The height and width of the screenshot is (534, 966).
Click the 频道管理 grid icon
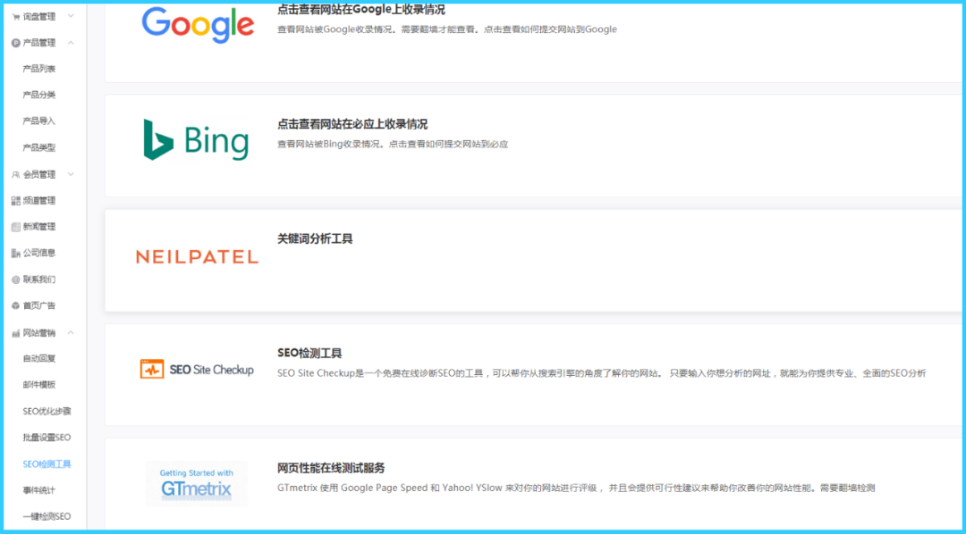pos(16,201)
